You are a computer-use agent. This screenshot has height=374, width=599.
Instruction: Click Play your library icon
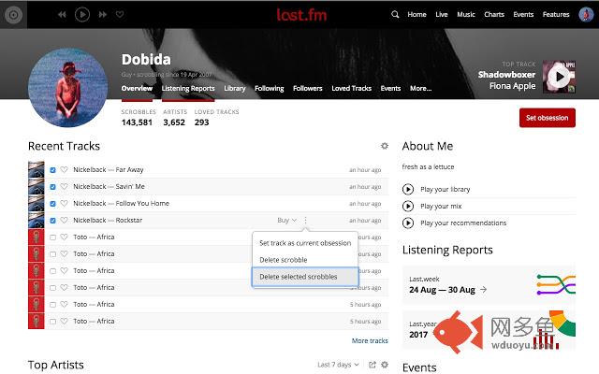(408, 189)
